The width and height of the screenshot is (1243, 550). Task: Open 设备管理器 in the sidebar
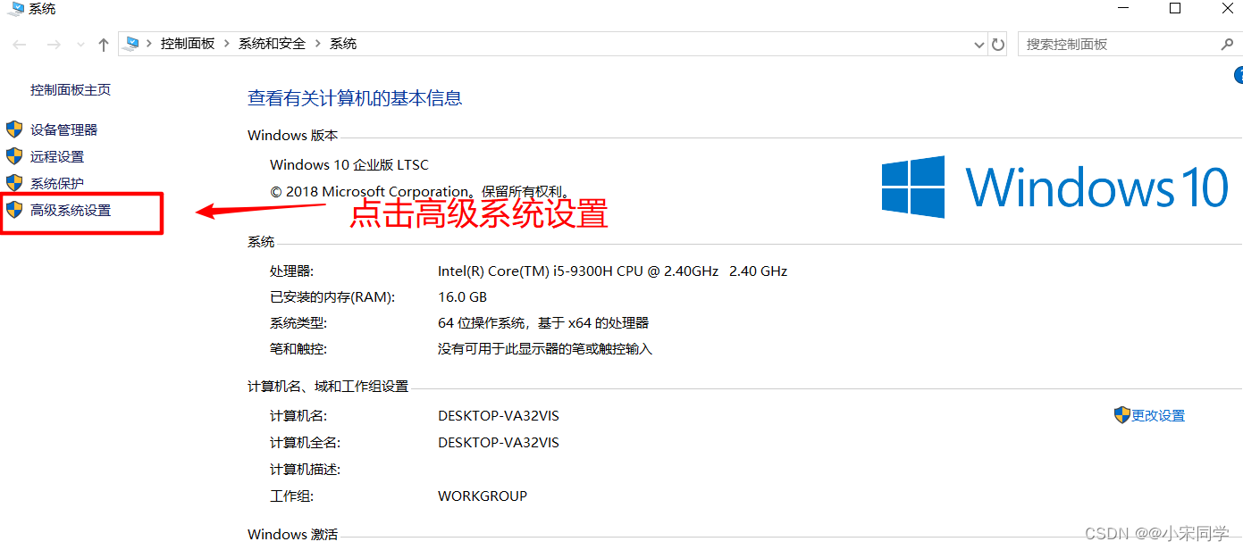click(63, 130)
